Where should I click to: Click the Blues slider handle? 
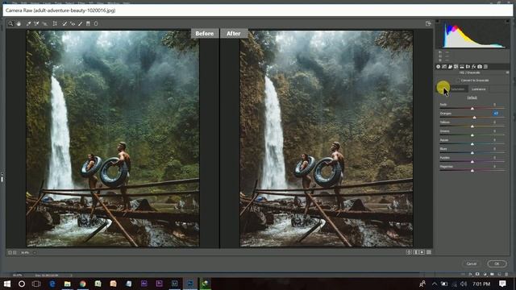(472, 153)
